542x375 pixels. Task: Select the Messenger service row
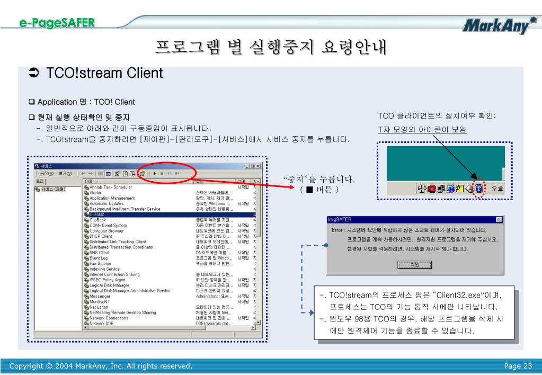tap(170, 296)
